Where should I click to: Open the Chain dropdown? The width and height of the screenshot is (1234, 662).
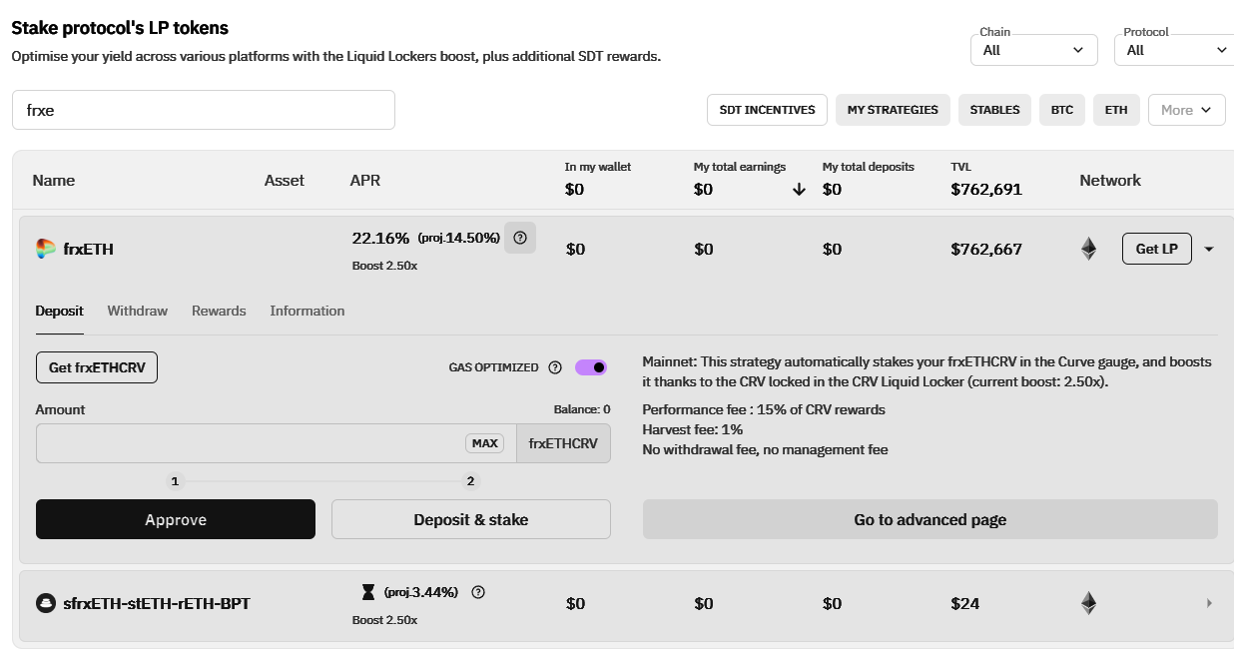tap(1033, 50)
